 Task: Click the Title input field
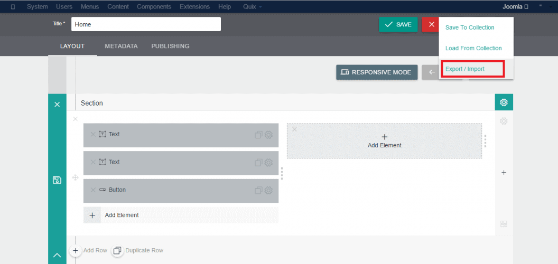click(146, 24)
